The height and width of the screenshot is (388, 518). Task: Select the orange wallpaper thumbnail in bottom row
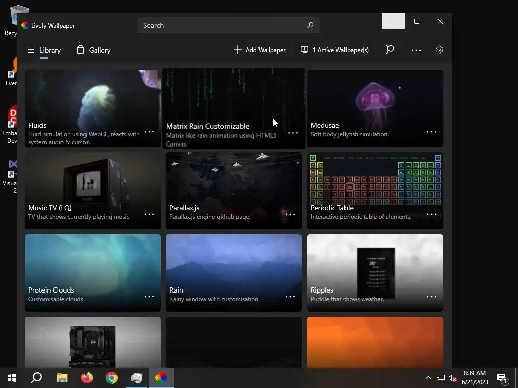tap(375, 342)
